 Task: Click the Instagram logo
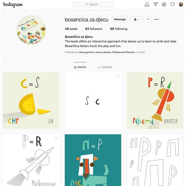point(13,5)
